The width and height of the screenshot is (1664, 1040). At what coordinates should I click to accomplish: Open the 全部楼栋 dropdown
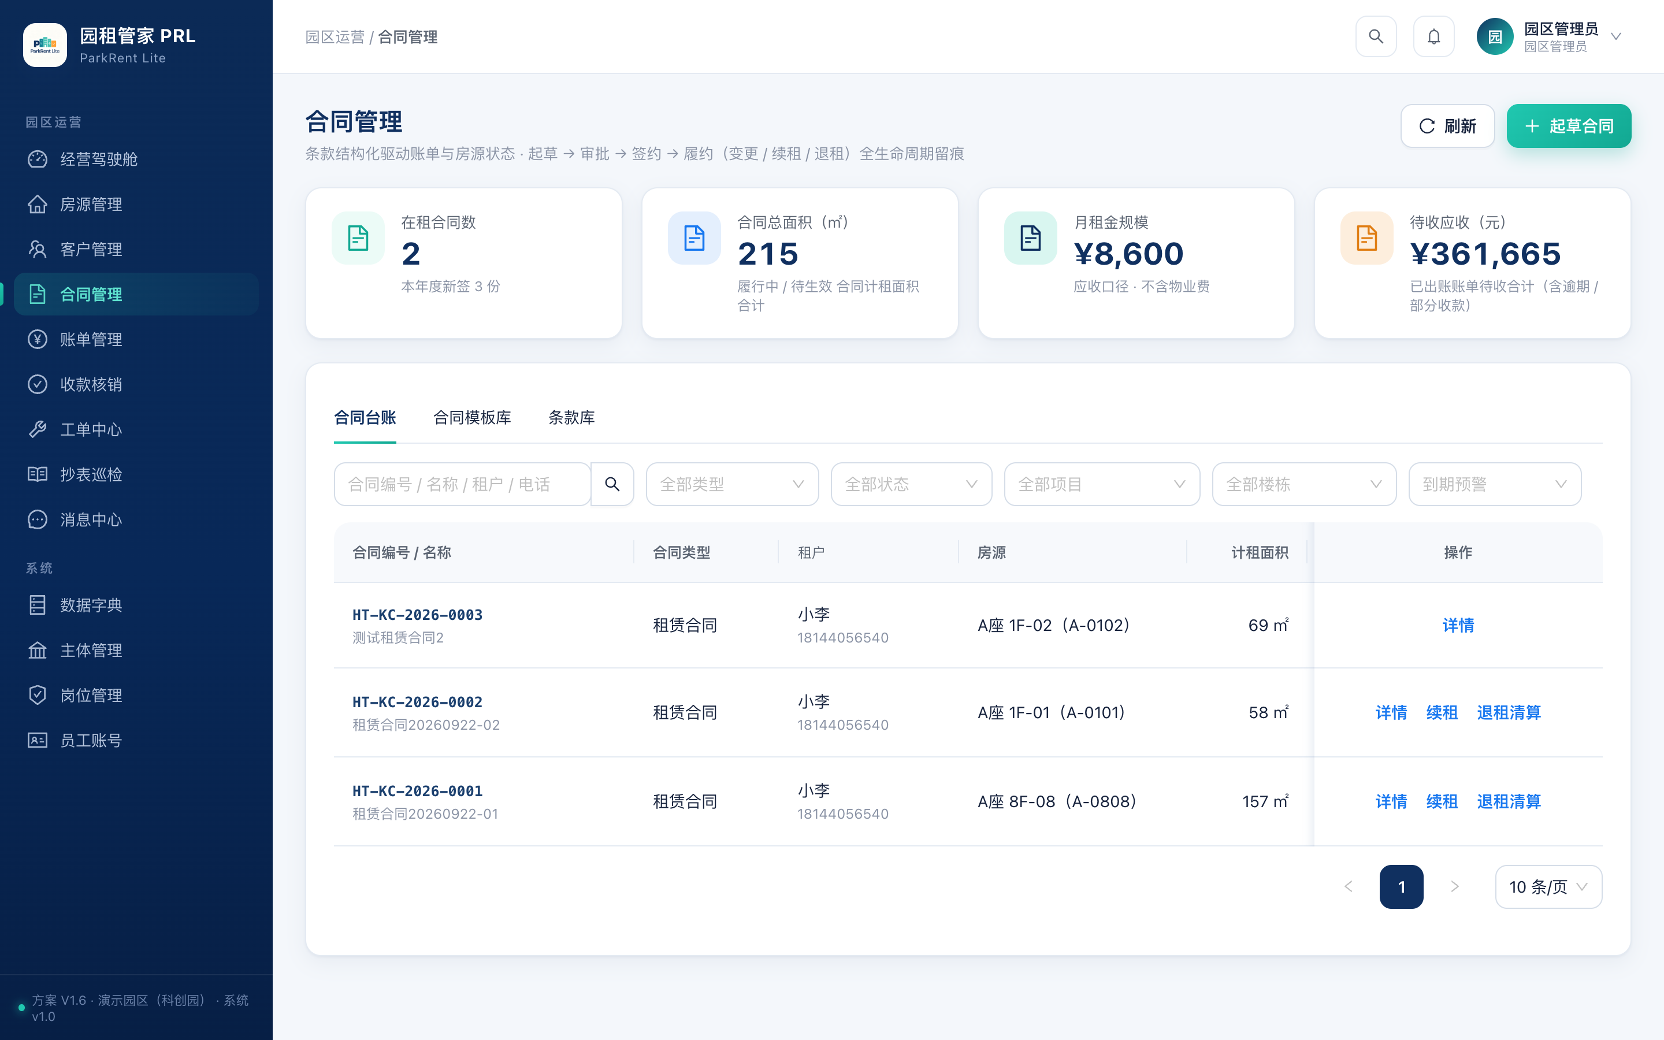1305,484
